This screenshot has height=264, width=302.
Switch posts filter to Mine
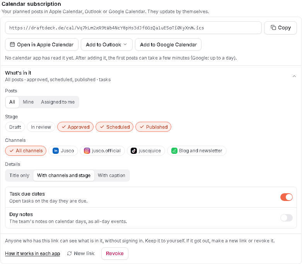(x=28, y=102)
